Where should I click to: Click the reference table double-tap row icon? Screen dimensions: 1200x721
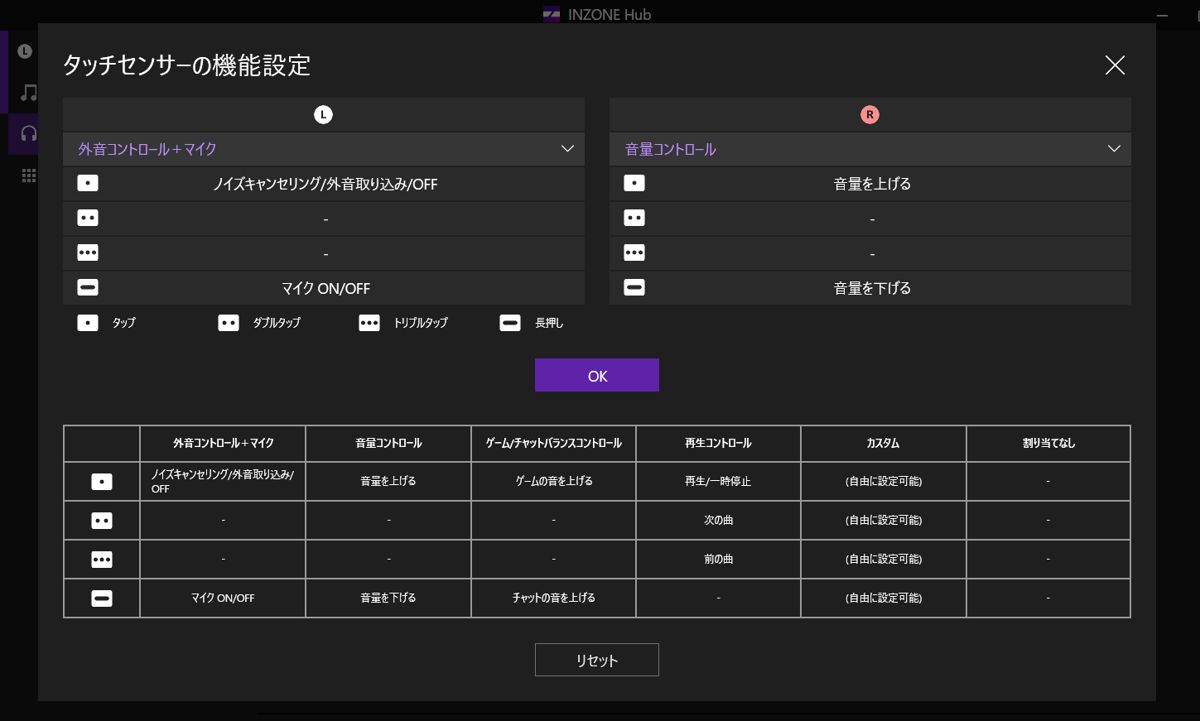tap(102, 521)
